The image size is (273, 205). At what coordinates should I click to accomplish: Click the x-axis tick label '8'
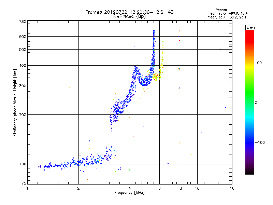181,188
